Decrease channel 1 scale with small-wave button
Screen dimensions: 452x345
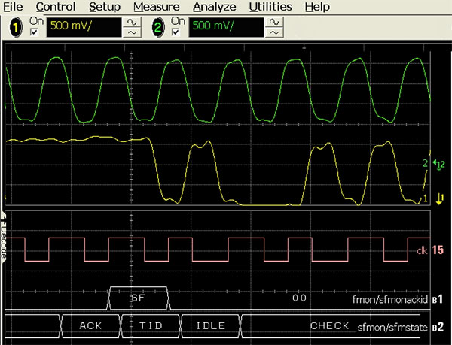click(132, 32)
